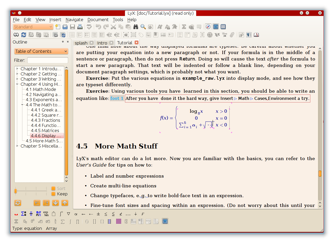Open the Document menu
334x243 pixels.
[98, 20]
